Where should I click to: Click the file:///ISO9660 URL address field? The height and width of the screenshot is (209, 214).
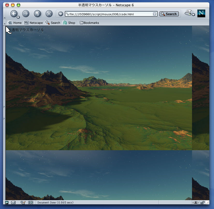click(111, 14)
